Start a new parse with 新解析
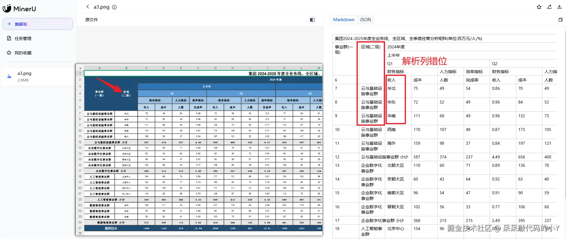Image resolution: width=566 pixels, height=239 pixels. [x=38, y=24]
